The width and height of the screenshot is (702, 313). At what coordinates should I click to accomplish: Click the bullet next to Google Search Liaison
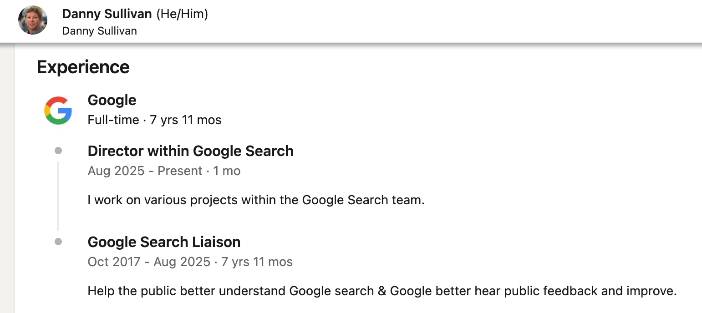pyautogui.click(x=58, y=242)
